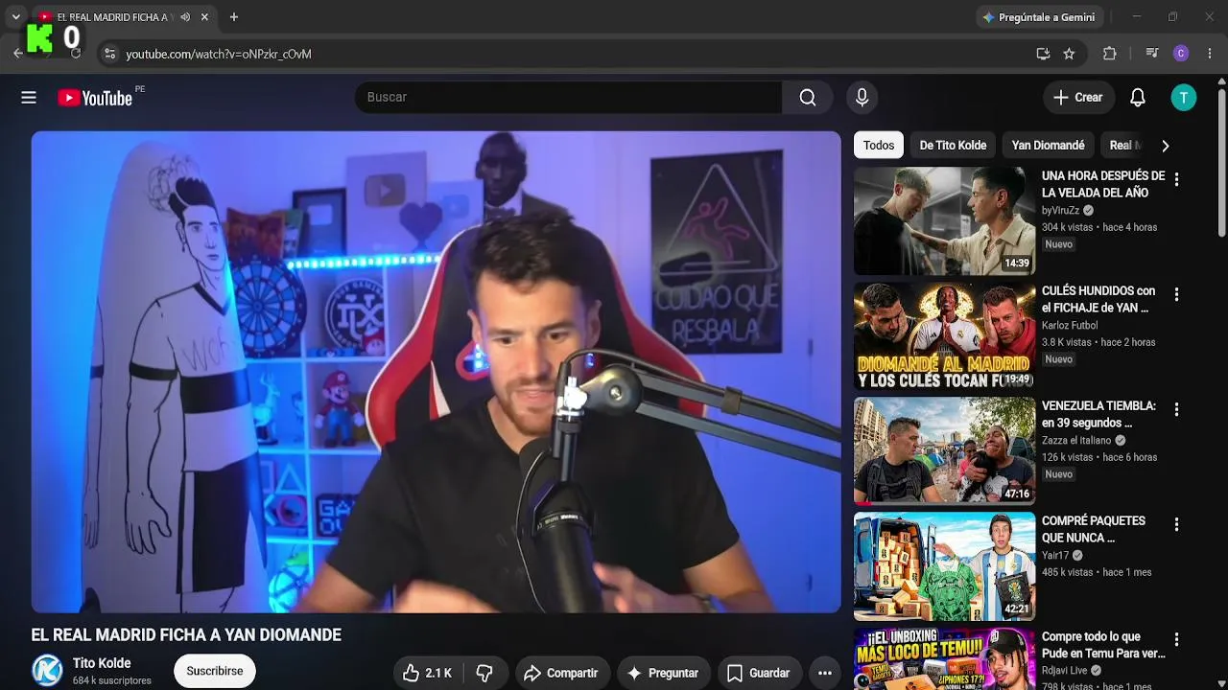1228x690 pixels.
Task: Mute the tab via speaker icon
Action: (x=185, y=17)
